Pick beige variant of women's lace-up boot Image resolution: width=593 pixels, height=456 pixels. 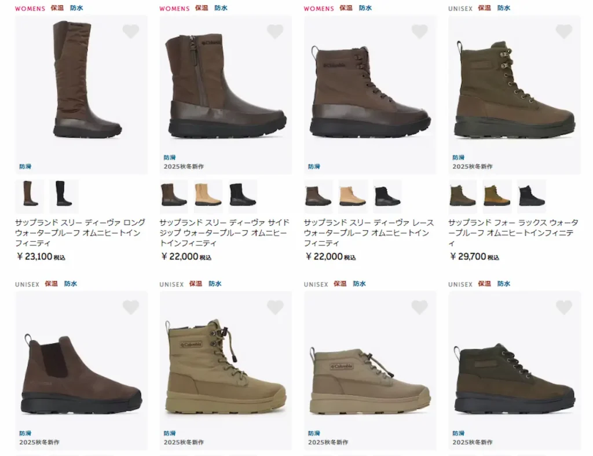point(353,194)
